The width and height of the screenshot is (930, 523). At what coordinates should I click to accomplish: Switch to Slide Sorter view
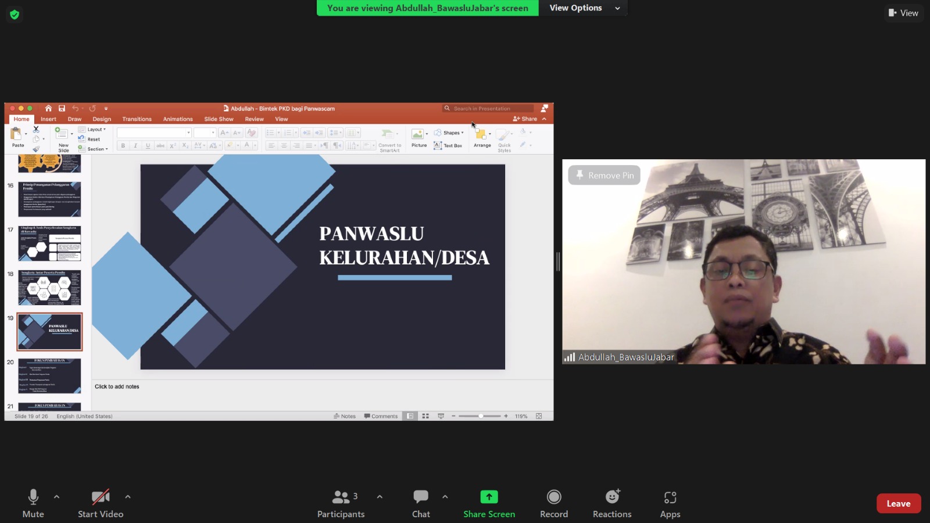(425, 415)
